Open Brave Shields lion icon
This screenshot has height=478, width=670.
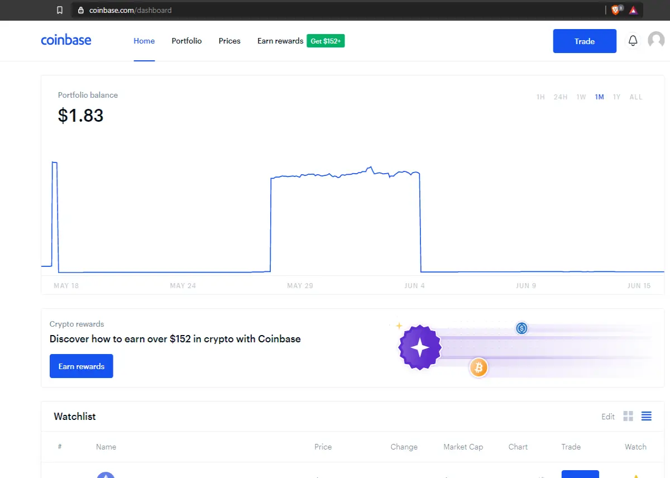pos(616,9)
